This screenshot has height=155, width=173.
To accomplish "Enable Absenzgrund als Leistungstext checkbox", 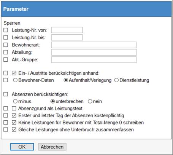I will tap(14, 109).
